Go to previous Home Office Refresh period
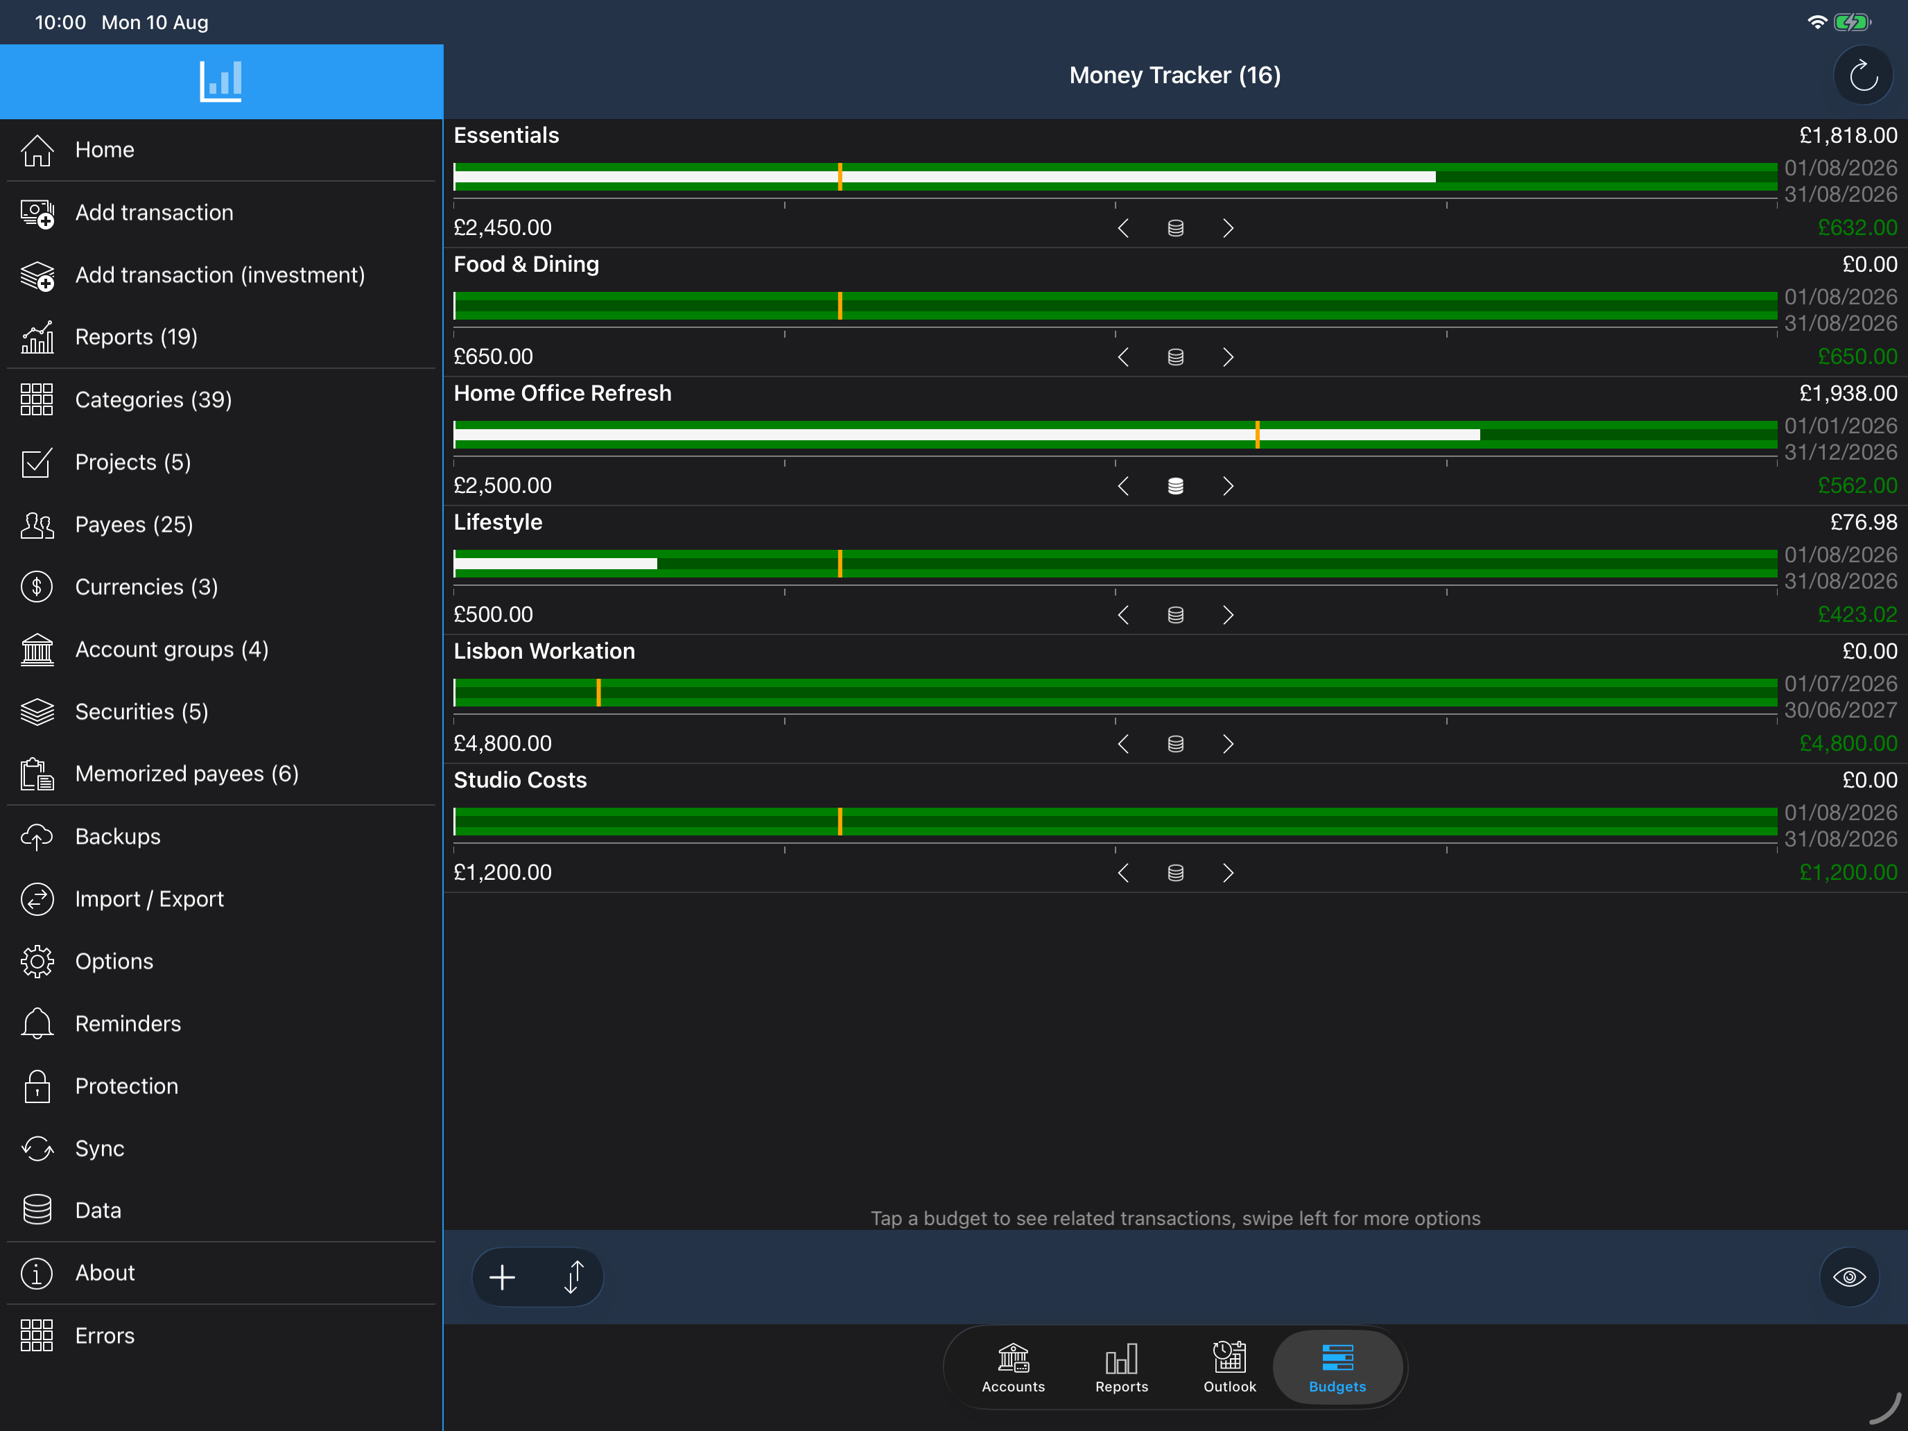1908x1431 pixels. click(x=1123, y=485)
